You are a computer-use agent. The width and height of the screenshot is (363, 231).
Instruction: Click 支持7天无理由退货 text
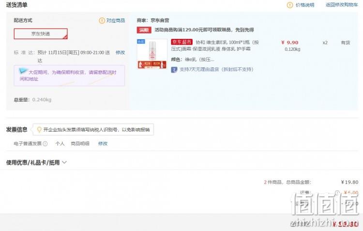click(x=216, y=69)
